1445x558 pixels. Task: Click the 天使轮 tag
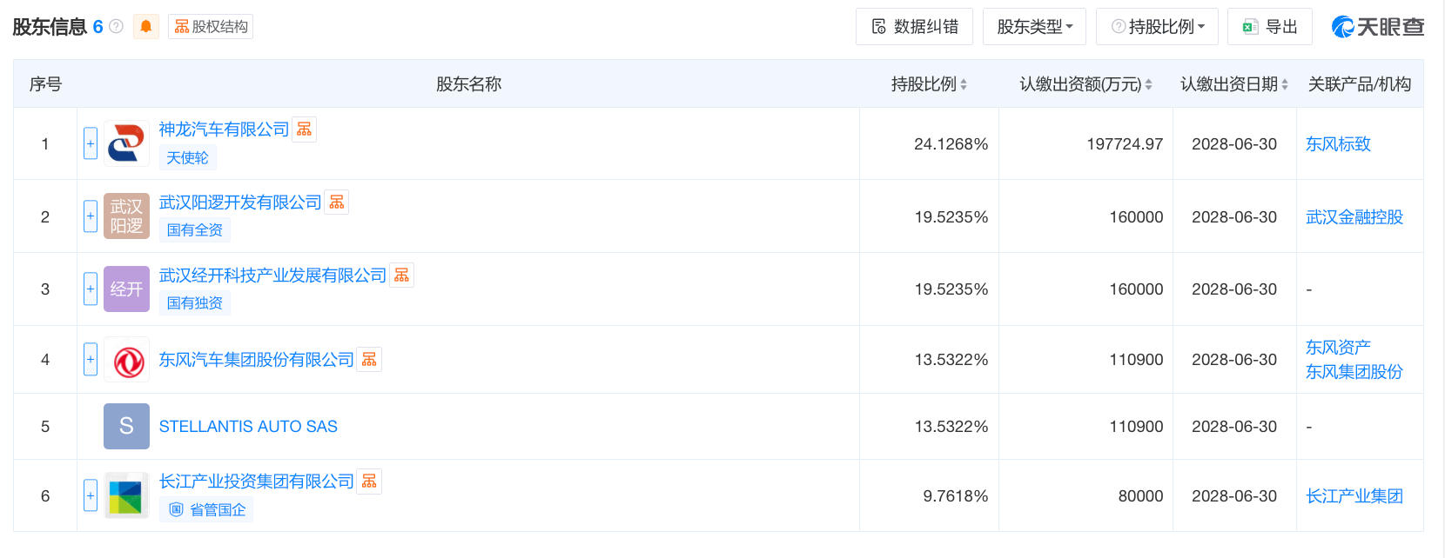tap(187, 157)
